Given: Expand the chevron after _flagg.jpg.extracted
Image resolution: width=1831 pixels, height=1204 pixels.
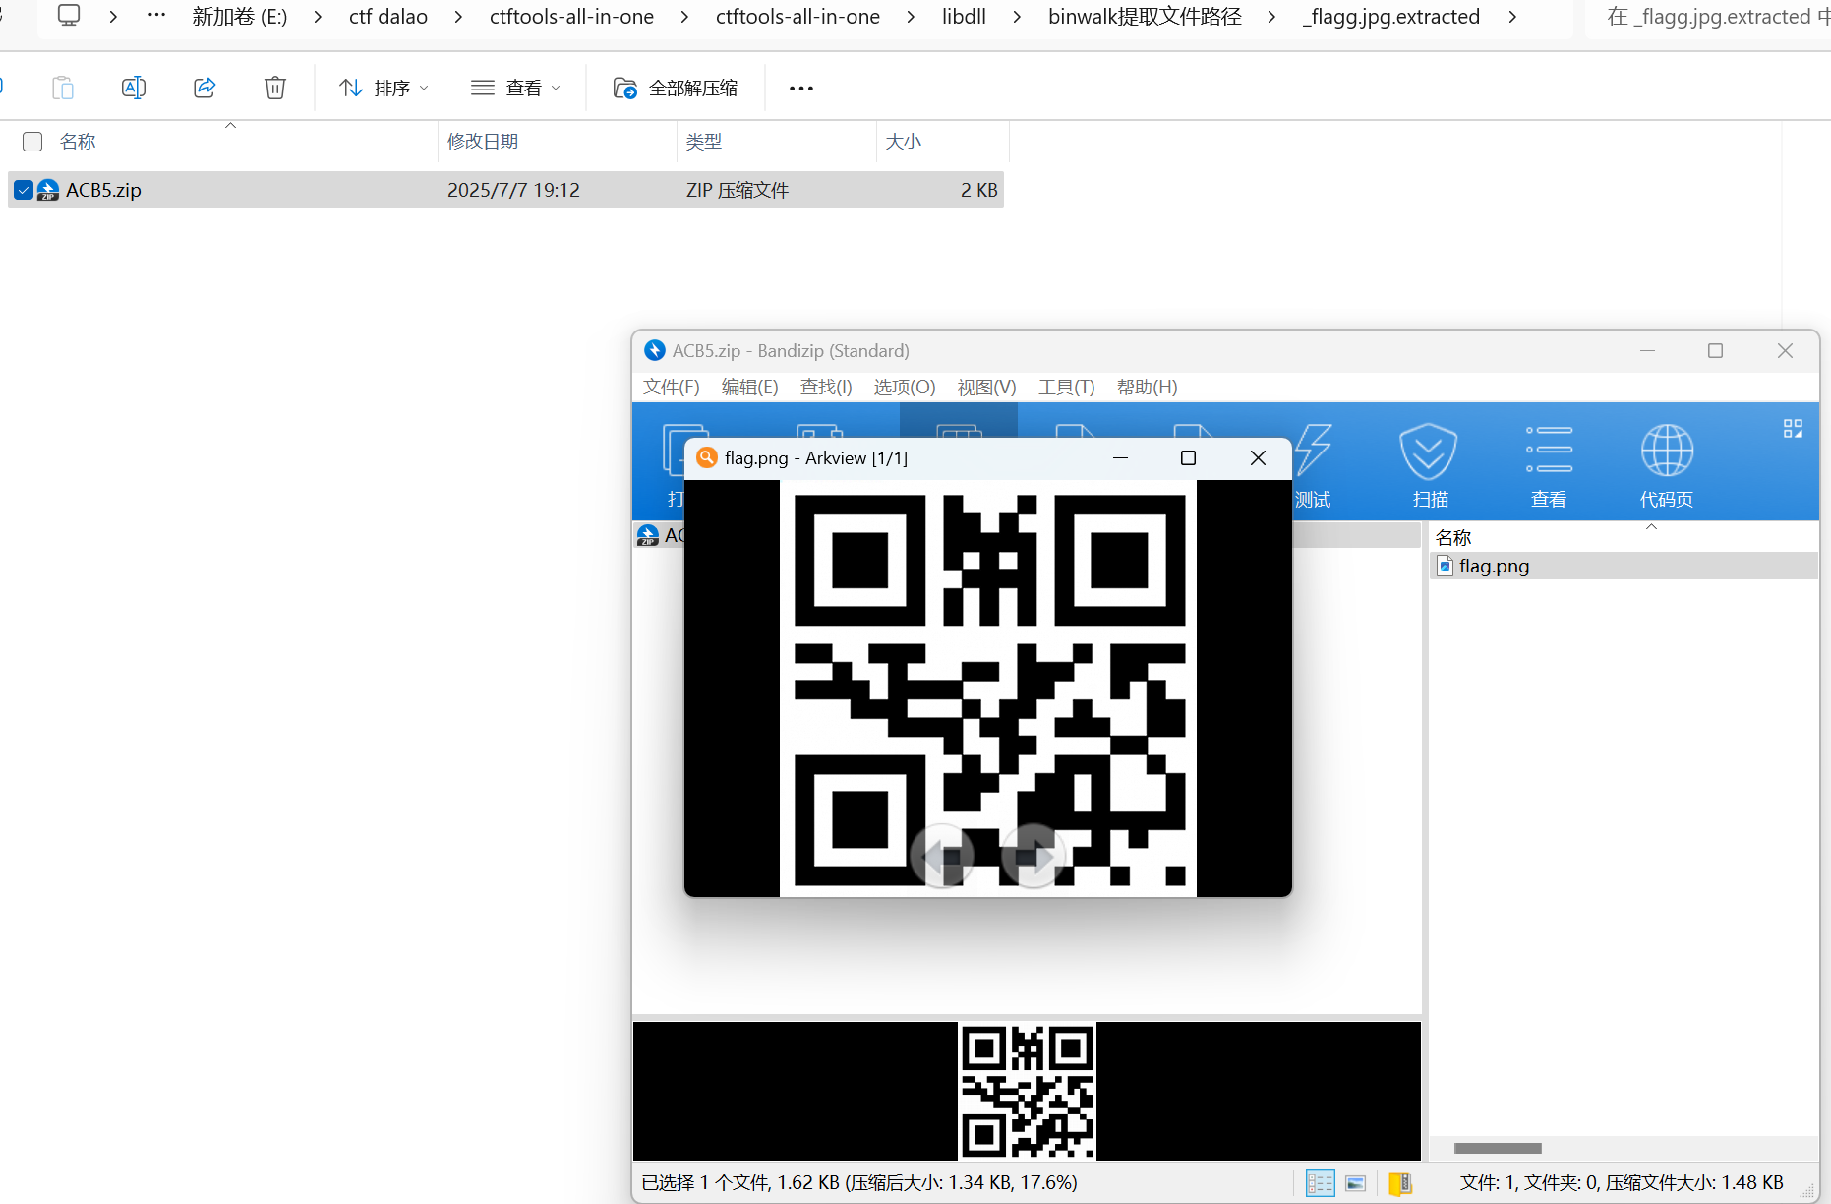Looking at the screenshot, I should pyautogui.click(x=1512, y=17).
